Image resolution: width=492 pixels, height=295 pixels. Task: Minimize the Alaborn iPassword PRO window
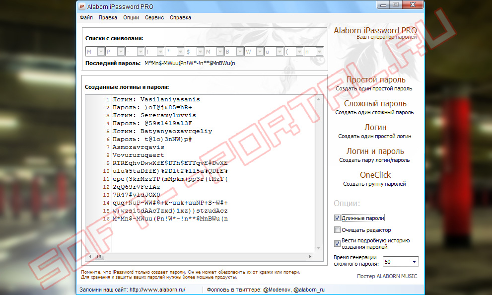383,4
